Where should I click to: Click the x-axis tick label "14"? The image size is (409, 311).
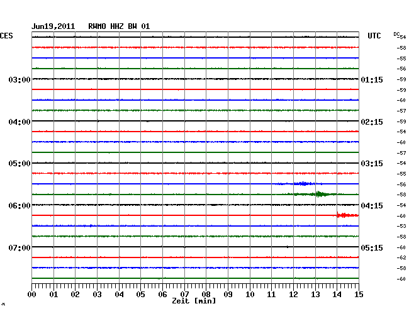[337, 294]
